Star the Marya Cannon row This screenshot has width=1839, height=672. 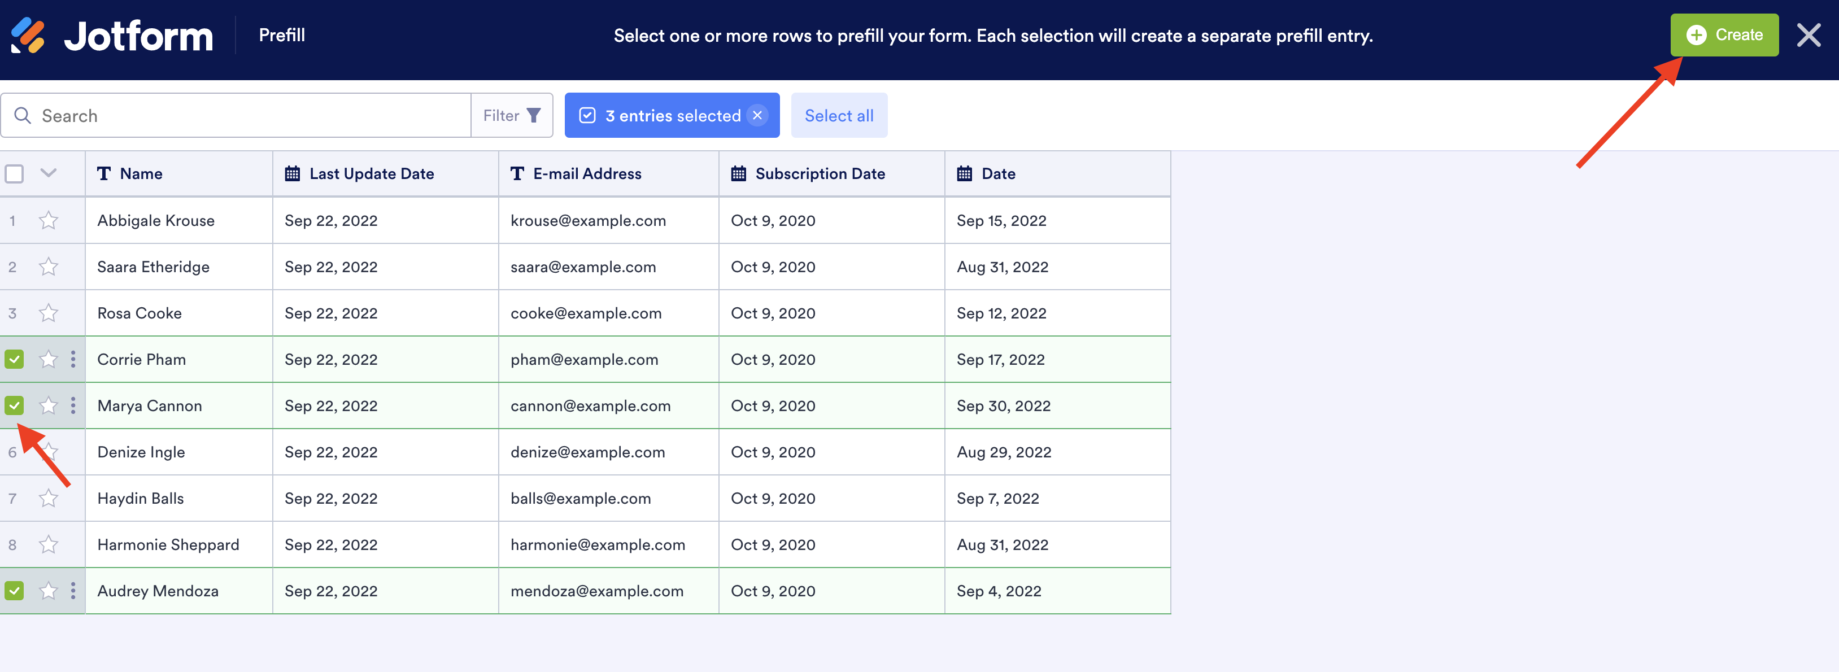click(49, 405)
